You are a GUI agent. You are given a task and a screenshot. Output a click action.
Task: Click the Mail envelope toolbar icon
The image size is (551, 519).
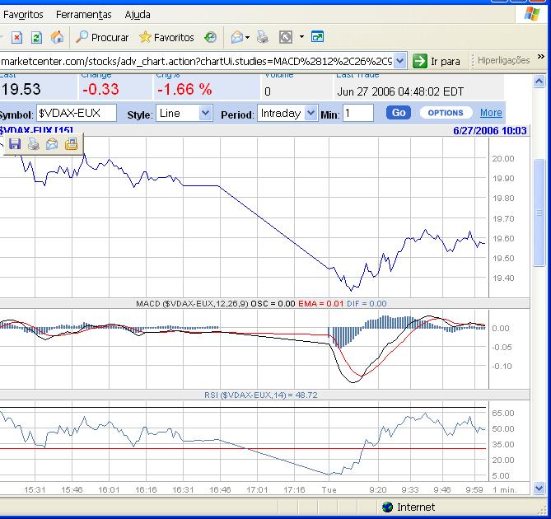(x=236, y=37)
